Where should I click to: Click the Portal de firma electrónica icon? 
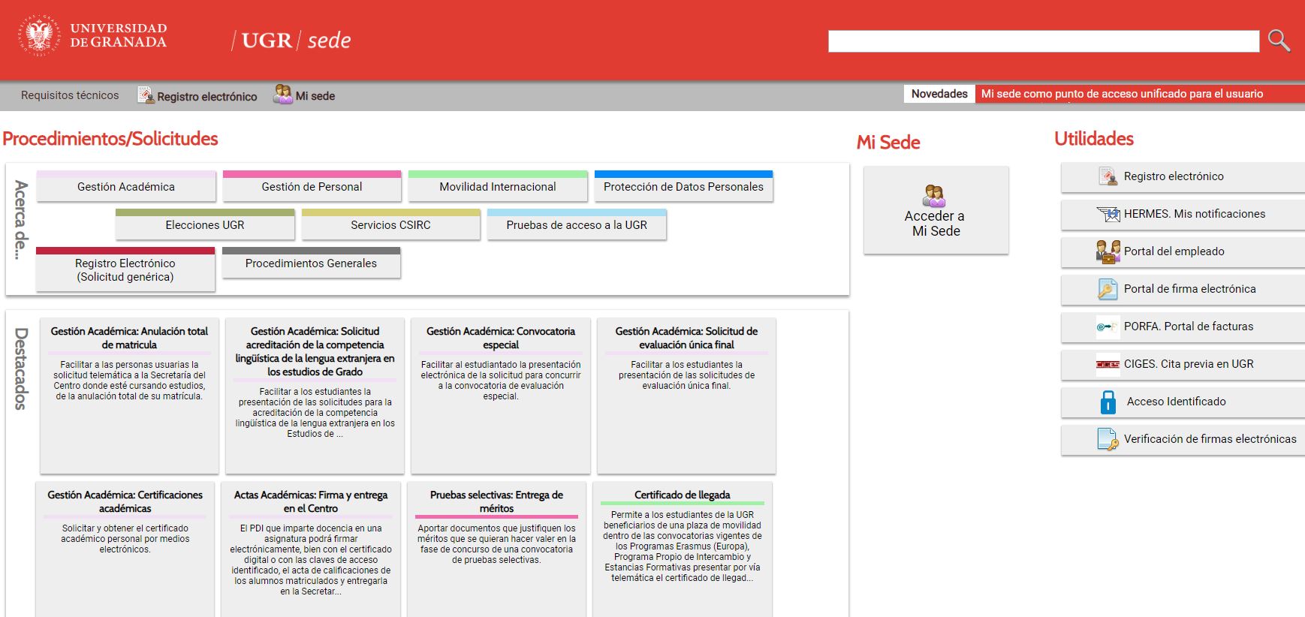[1108, 289]
